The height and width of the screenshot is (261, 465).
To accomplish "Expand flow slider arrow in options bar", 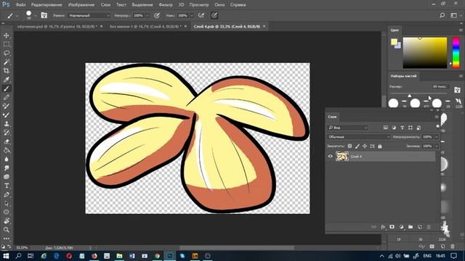I will point(192,15).
